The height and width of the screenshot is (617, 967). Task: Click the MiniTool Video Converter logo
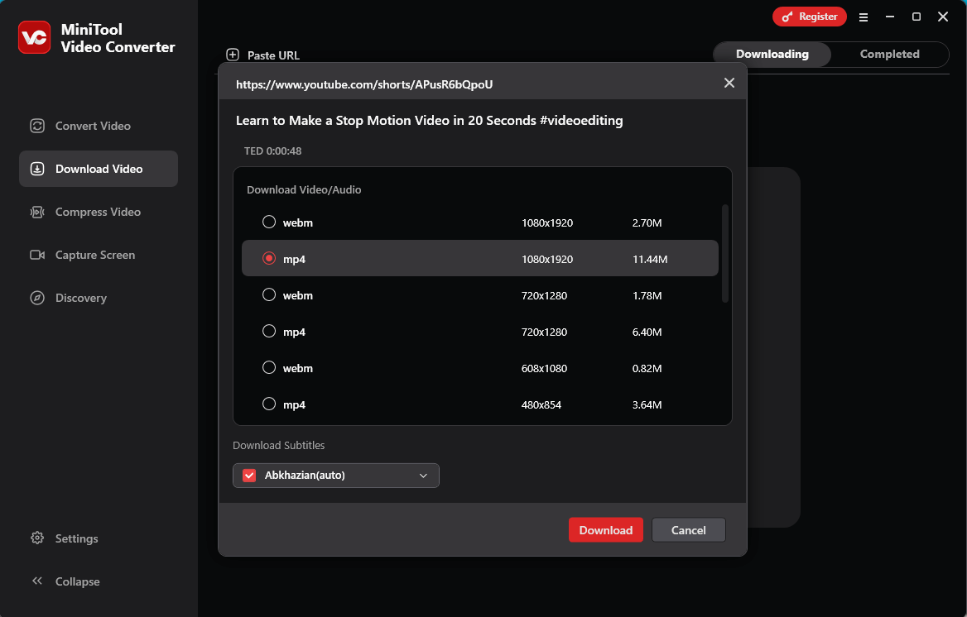coord(34,37)
